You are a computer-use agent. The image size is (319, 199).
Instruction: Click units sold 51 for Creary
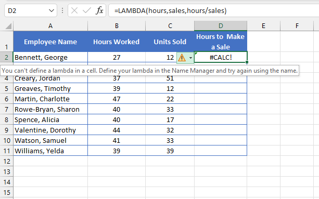(170, 78)
